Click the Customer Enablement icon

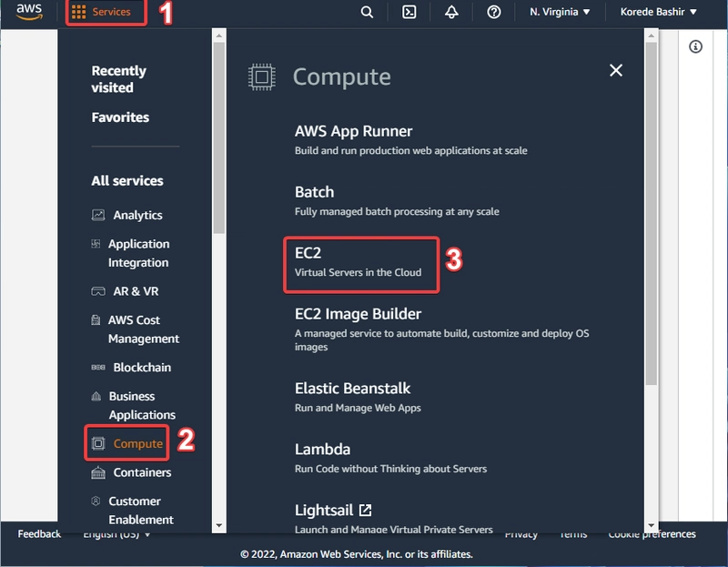(96, 501)
